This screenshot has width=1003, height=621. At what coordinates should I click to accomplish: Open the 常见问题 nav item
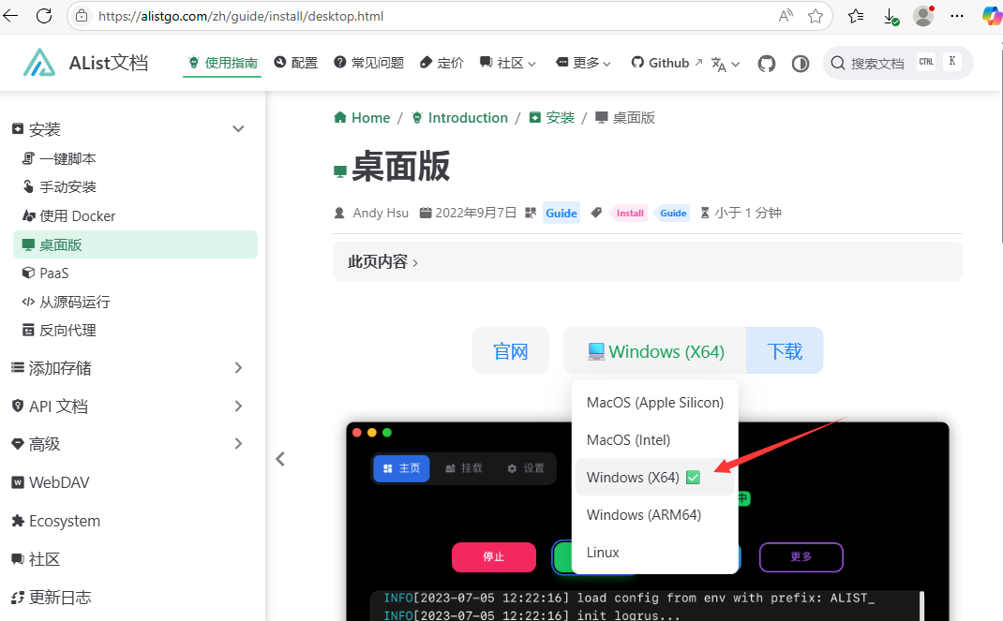coord(369,63)
